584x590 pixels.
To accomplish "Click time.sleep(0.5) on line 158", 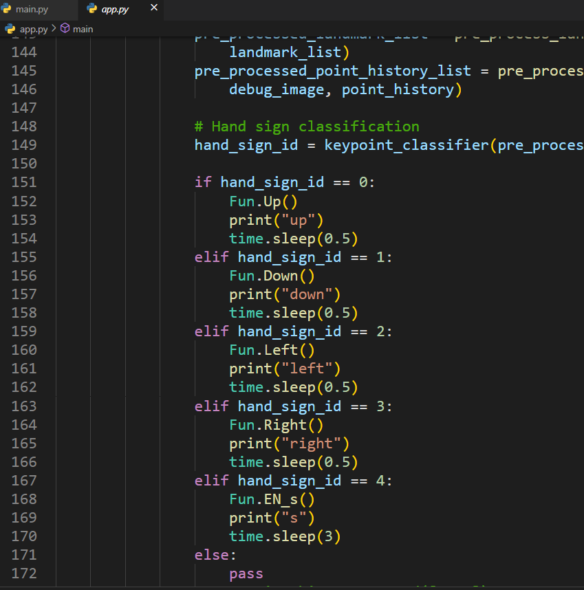I will click(294, 313).
